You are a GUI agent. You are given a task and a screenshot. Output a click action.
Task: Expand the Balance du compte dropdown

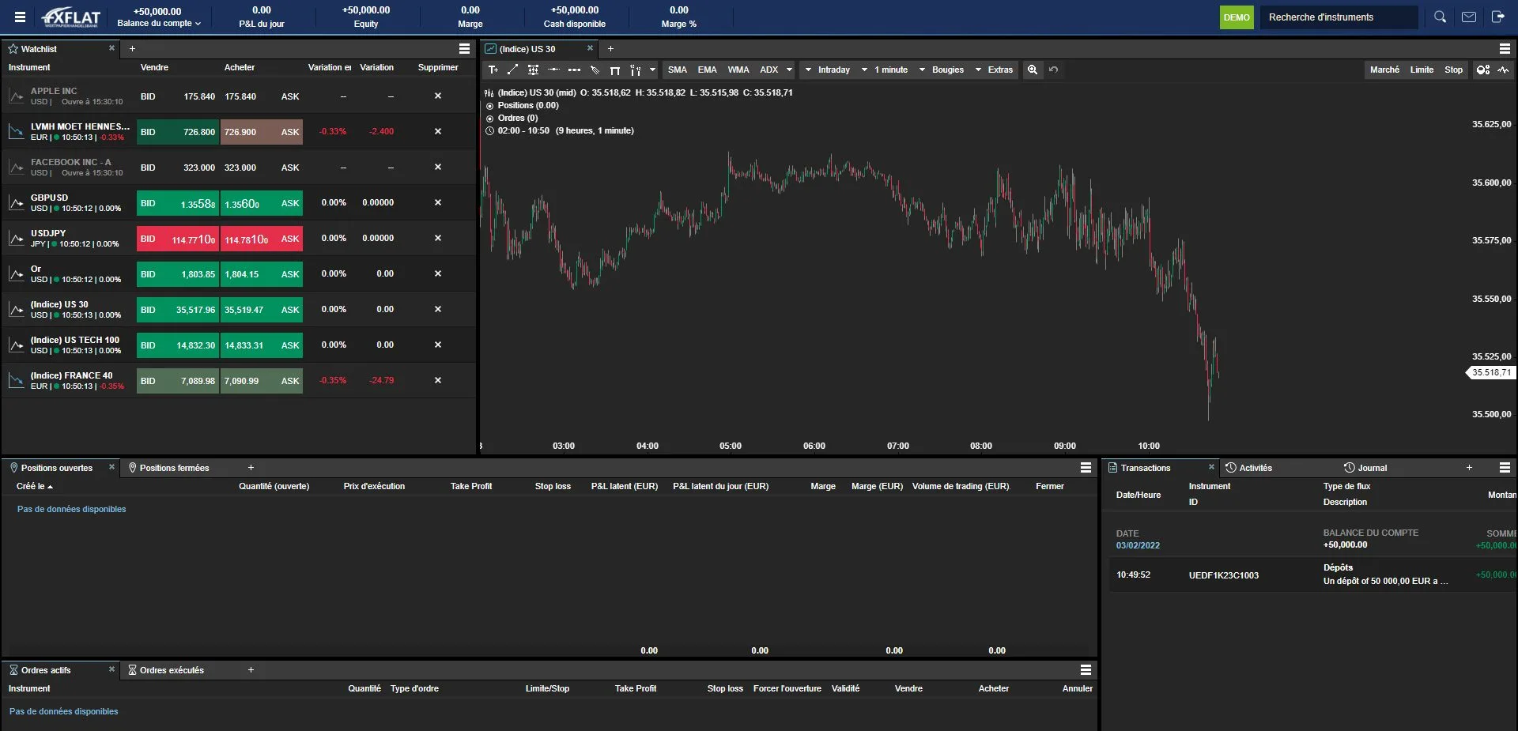coord(159,24)
